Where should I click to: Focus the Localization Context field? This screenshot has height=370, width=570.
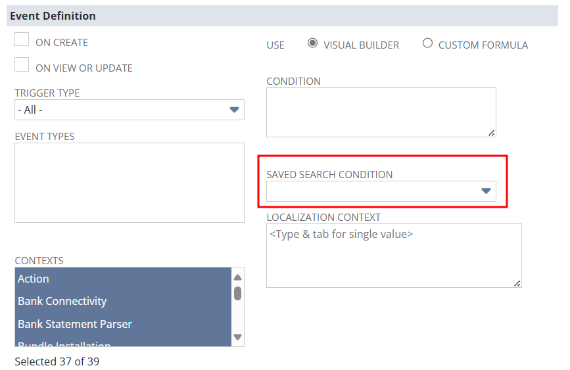393,255
